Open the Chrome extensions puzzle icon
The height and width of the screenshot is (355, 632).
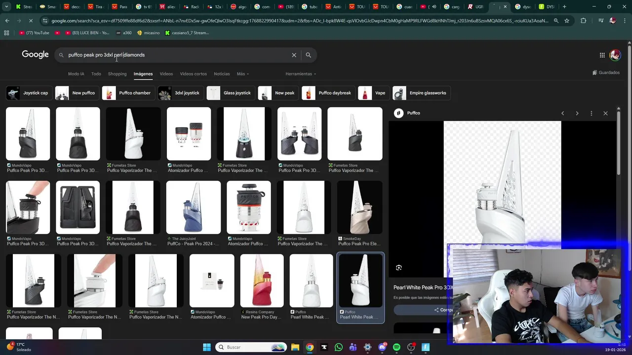point(583,21)
